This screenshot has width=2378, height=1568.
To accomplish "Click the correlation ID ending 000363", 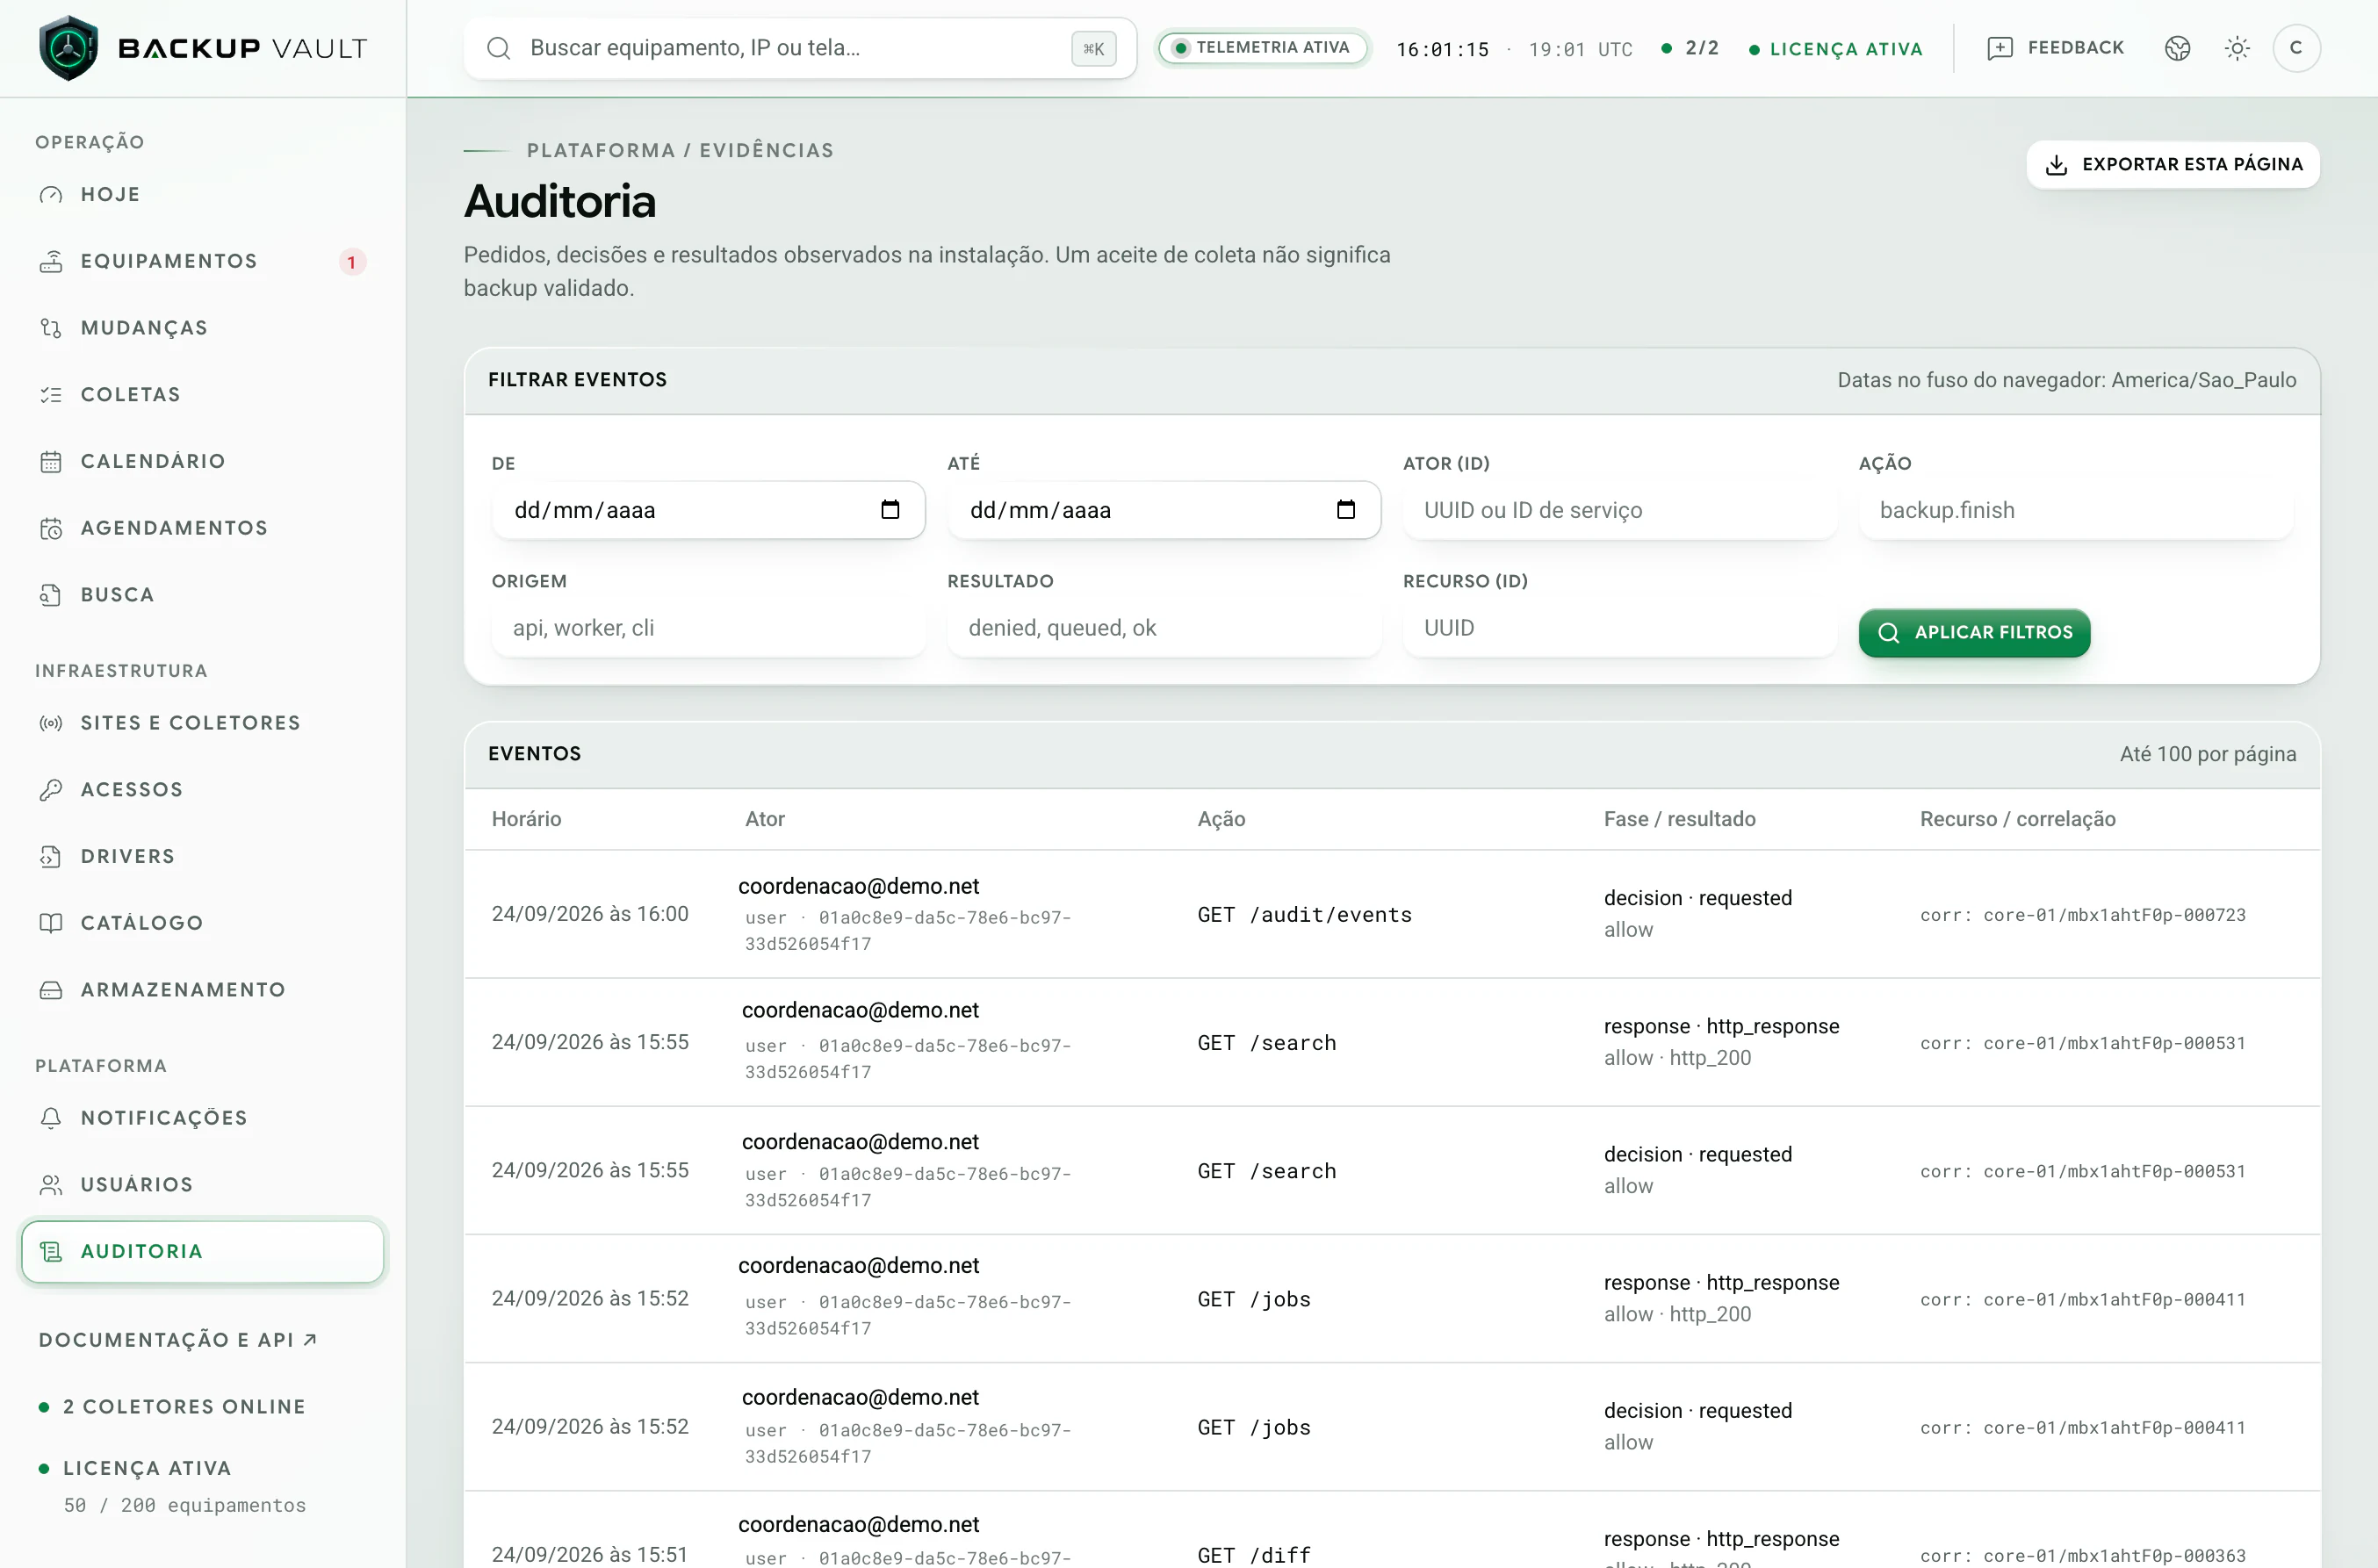I will click(2082, 1556).
